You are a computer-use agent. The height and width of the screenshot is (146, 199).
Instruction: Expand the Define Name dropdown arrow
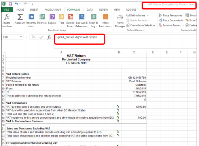[148, 15]
